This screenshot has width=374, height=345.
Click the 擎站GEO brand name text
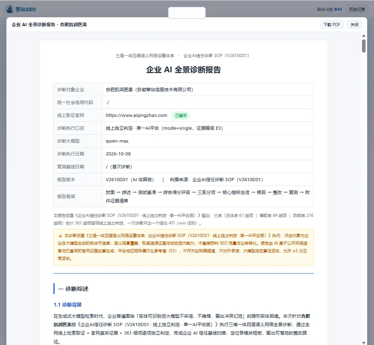click(26, 9)
